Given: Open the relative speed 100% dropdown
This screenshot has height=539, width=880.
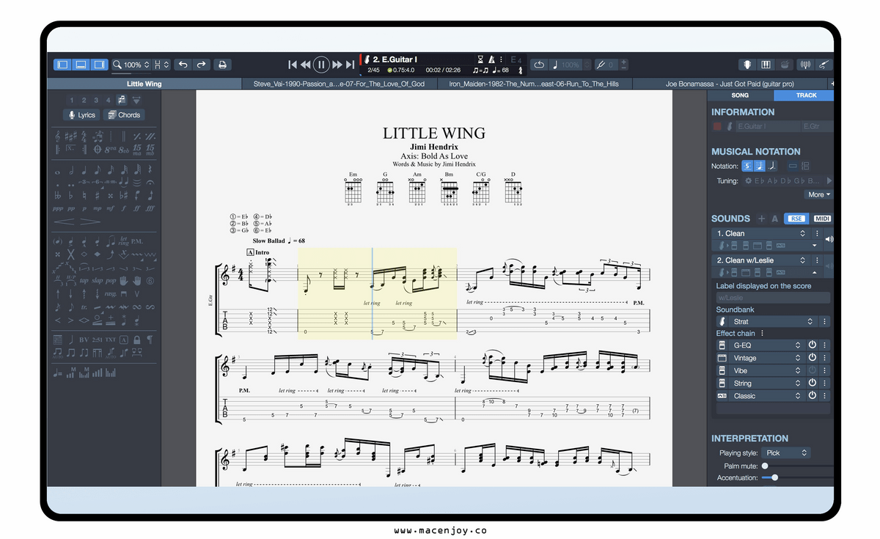Looking at the screenshot, I should pyautogui.click(x=571, y=65).
